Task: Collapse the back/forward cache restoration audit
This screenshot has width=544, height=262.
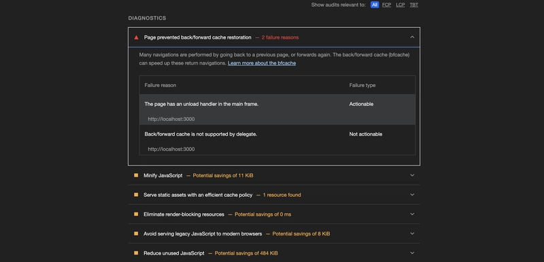Action: point(412,37)
